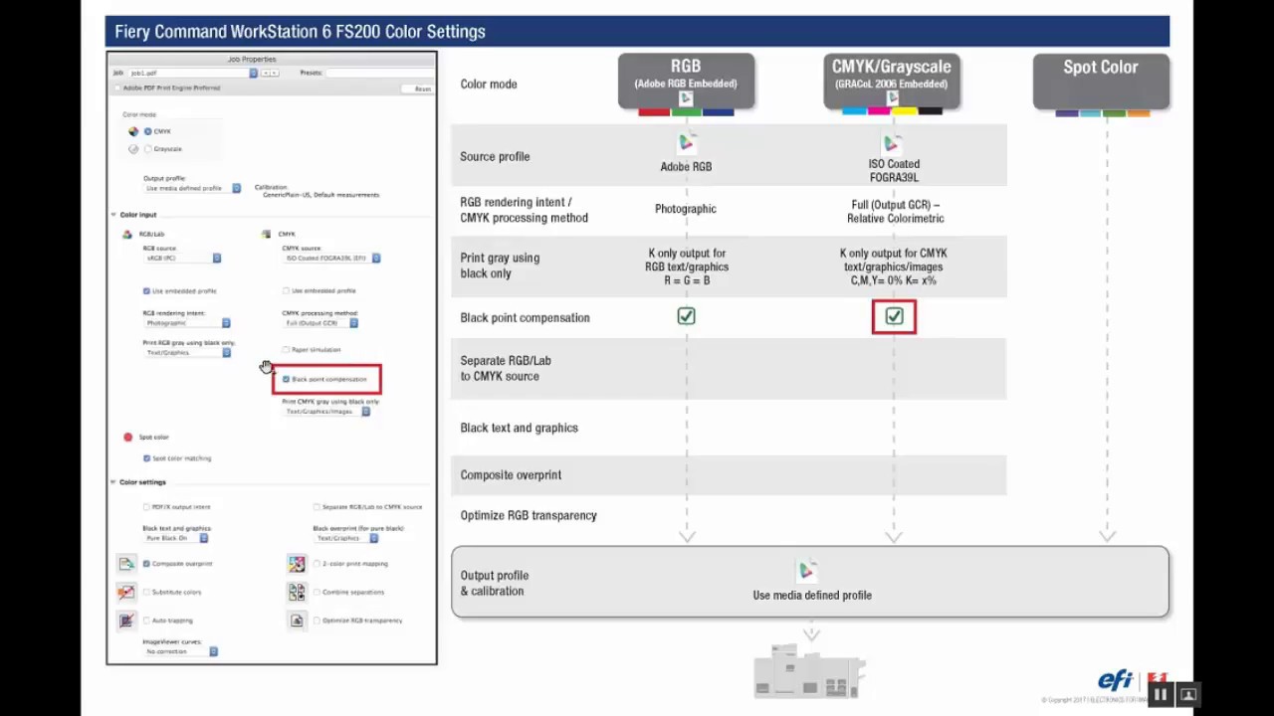The height and width of the screenshot is (716, 1274).
Task: Click the presenter view icon beside pause
Action: pos(1187,694)
